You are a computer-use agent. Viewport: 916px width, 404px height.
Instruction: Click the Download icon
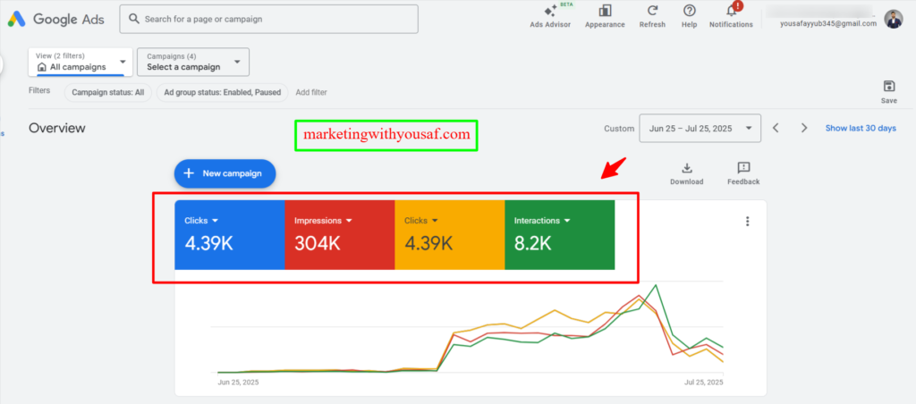point(686,168)
